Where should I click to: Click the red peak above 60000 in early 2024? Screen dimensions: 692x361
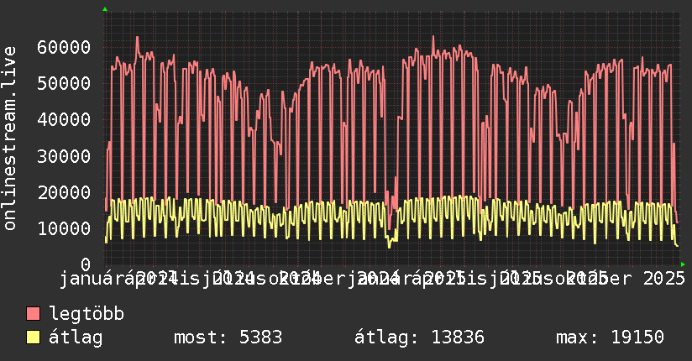[137, 38]
